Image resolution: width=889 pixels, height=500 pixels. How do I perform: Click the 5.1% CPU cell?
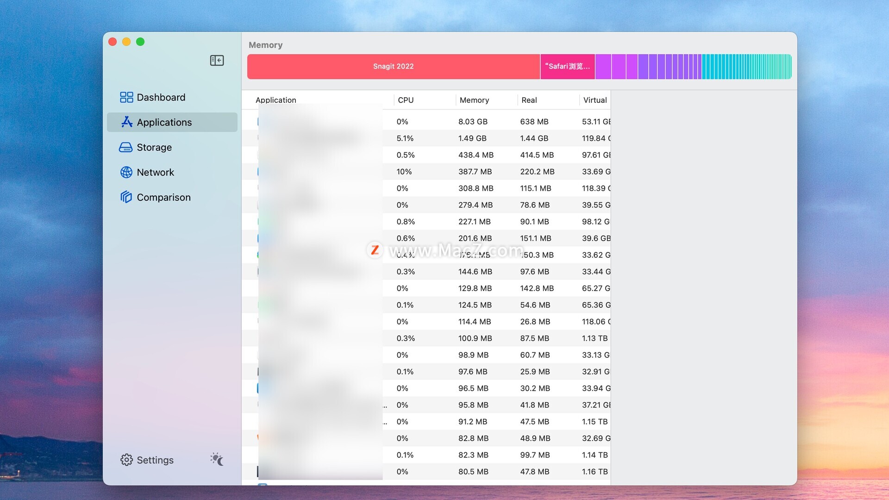[405, 138]
